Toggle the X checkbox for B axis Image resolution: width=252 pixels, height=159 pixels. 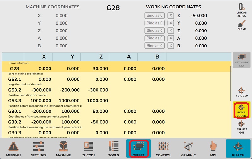click(x=171, y=46)
